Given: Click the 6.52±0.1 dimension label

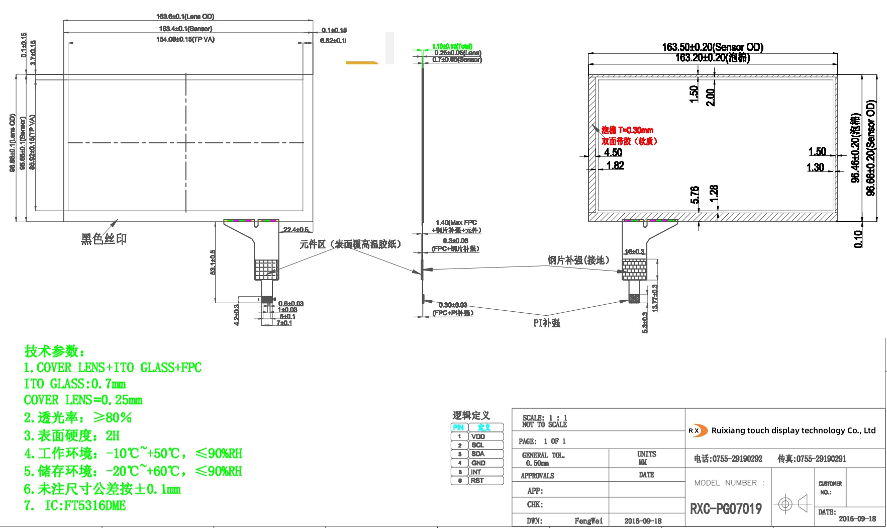Looking at the screenshot, I should (x=333, y=40).
